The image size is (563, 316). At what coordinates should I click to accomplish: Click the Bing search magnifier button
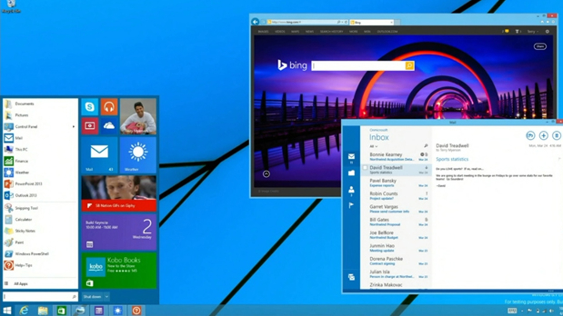409,65
